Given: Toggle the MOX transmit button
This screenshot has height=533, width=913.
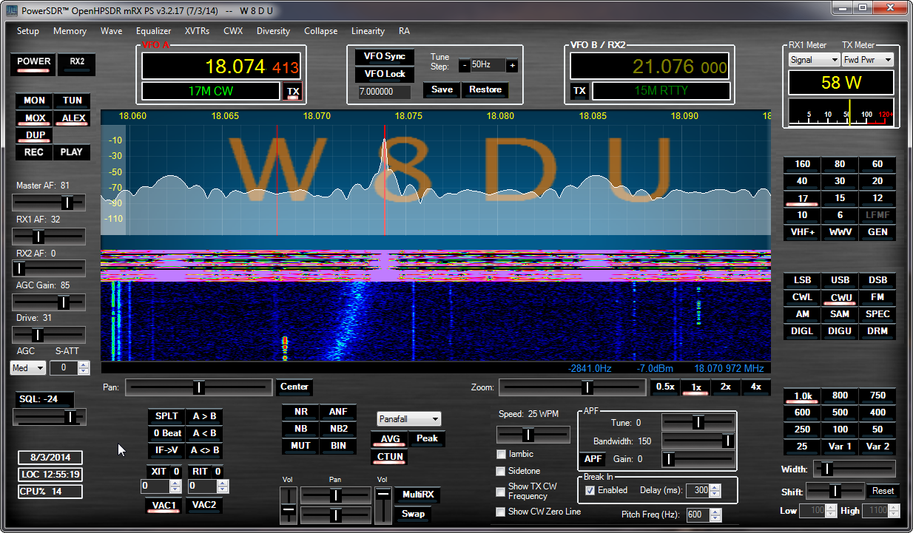Looking at the screenshot, I should [35, 118].
